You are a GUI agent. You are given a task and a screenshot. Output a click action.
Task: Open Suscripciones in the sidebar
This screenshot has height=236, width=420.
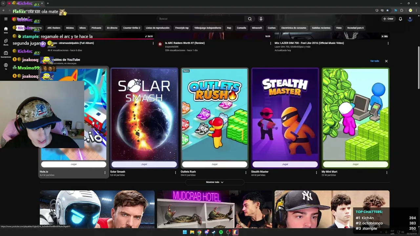(x=6, y=54)
